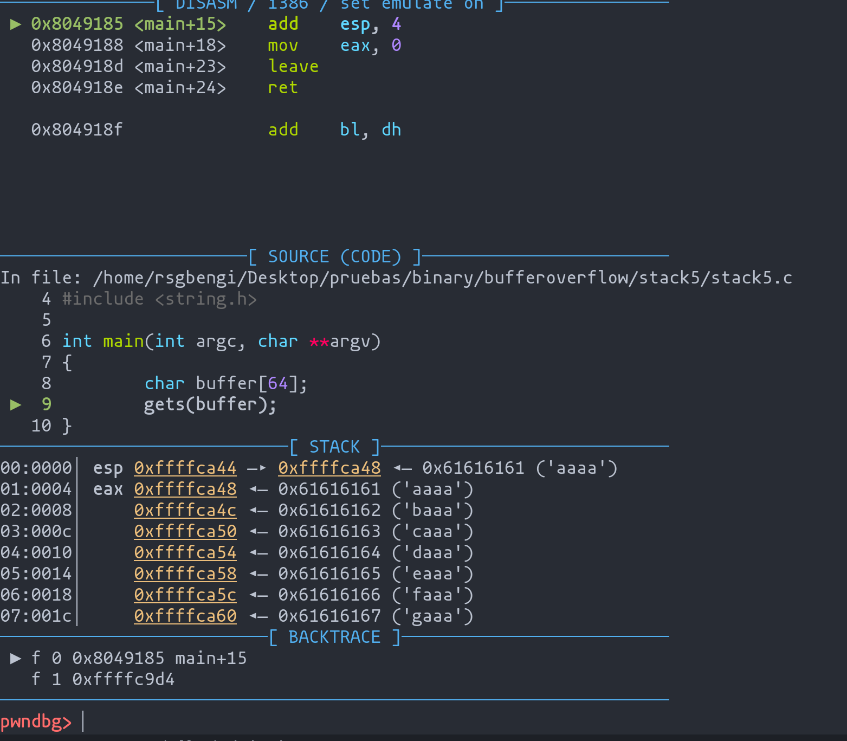Click the pointed-to address 0xffffca48 on esp row

click(x=329, y=468)
